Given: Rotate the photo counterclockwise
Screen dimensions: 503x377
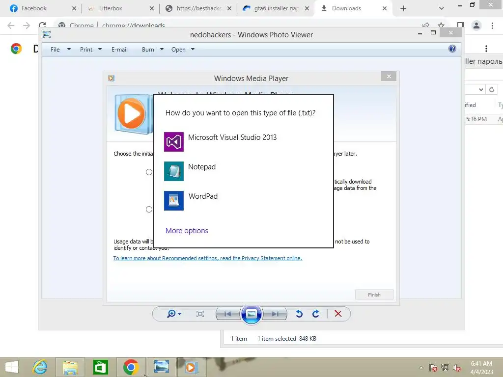Looking at the screenshot, I should click(299, 314).
